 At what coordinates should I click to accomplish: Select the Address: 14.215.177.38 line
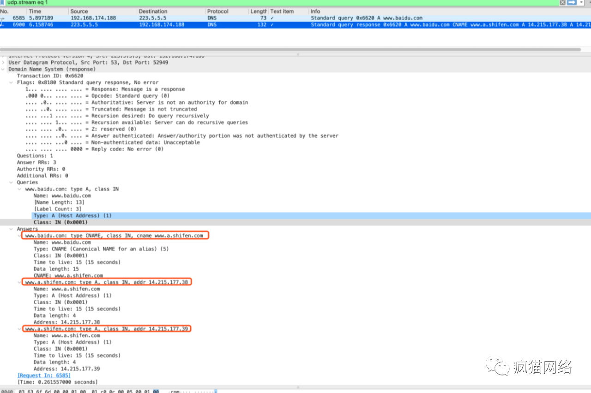pos(67,323)
